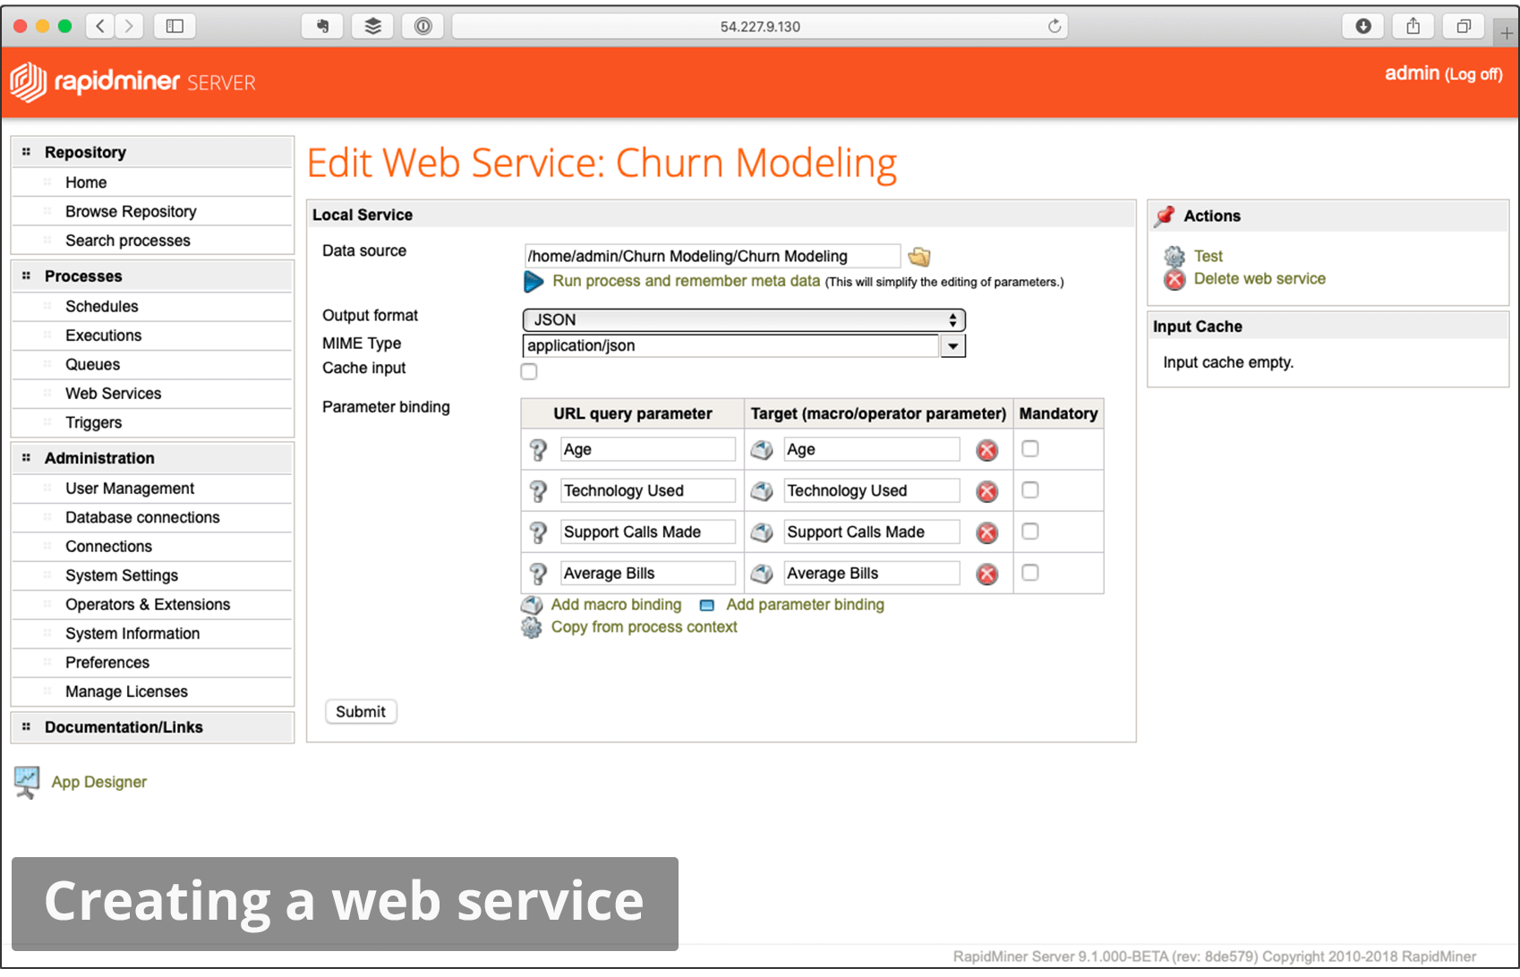Open Schedules in the Processes menu
This screenshot has width=1520, height=977.
tap(102, 307)
